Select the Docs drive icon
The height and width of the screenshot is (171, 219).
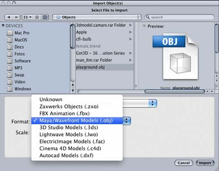pos(10,47)
